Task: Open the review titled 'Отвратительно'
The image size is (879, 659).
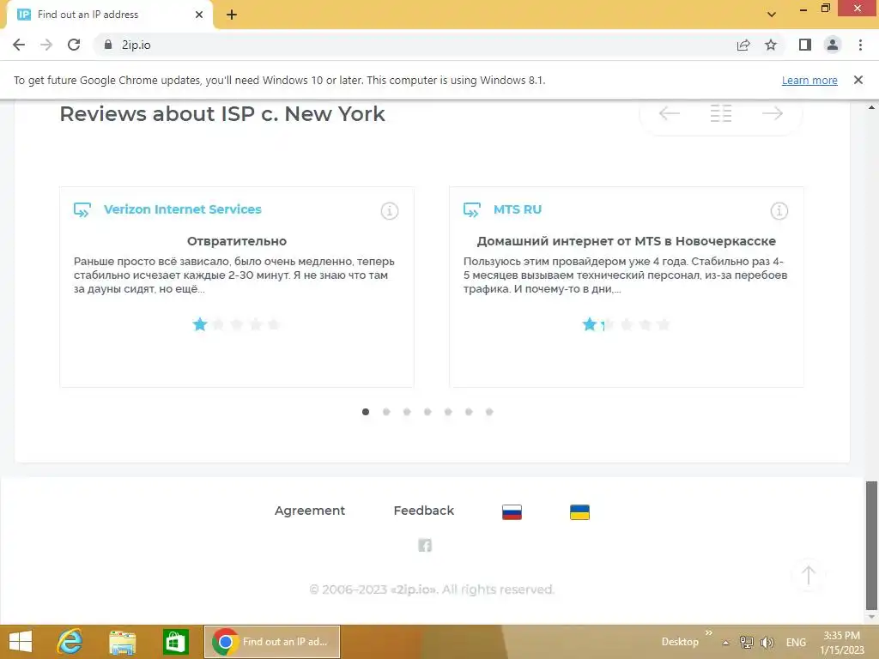Action: tap(237, 241)
